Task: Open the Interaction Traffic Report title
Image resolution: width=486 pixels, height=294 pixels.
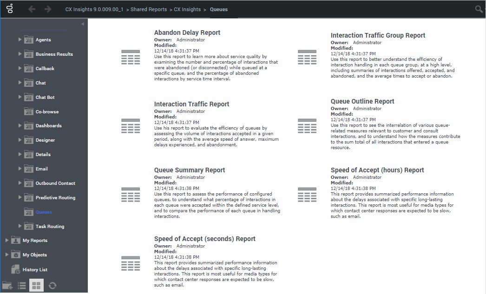Action: 191,104
